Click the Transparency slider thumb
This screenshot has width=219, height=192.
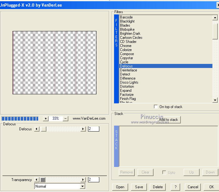[43, 179]
